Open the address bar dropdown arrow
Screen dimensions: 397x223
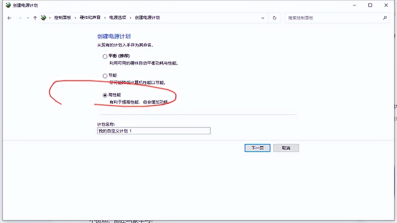pos(263,18)
